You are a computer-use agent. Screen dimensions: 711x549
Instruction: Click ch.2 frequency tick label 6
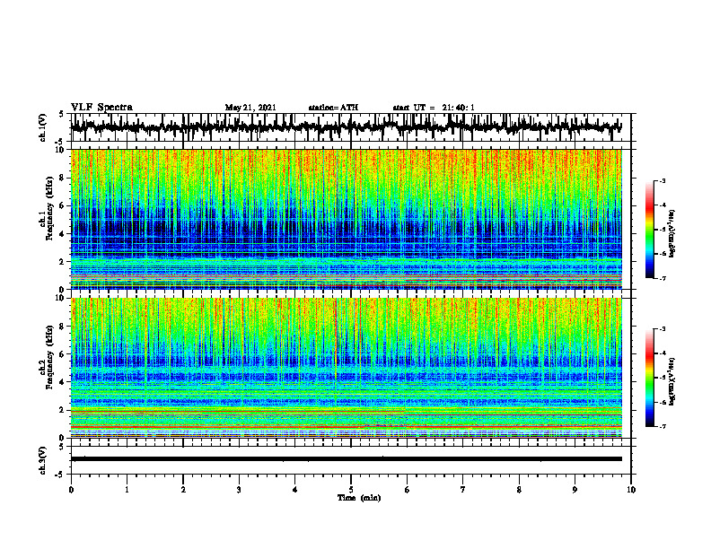(62, 354)
